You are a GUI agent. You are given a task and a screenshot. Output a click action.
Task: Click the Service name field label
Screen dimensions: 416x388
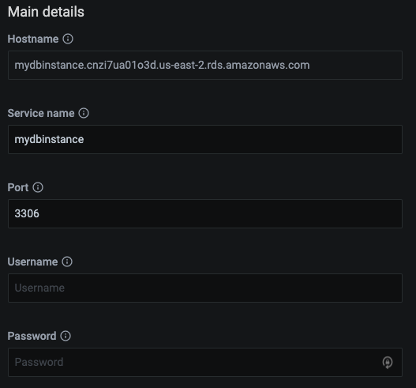41,114
